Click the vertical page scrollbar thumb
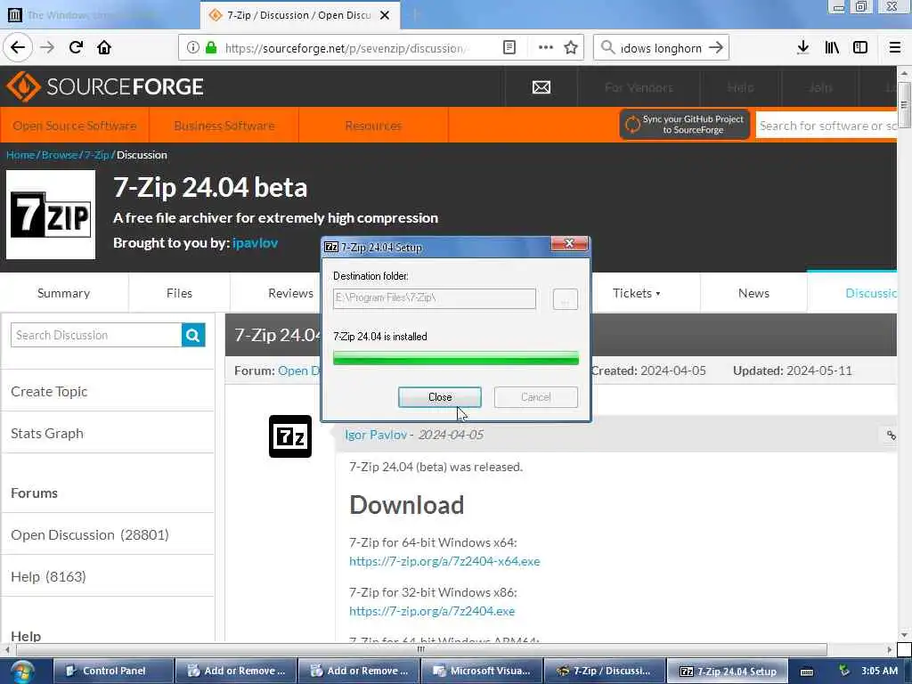 pyautogui.click(x=903, y=105)
